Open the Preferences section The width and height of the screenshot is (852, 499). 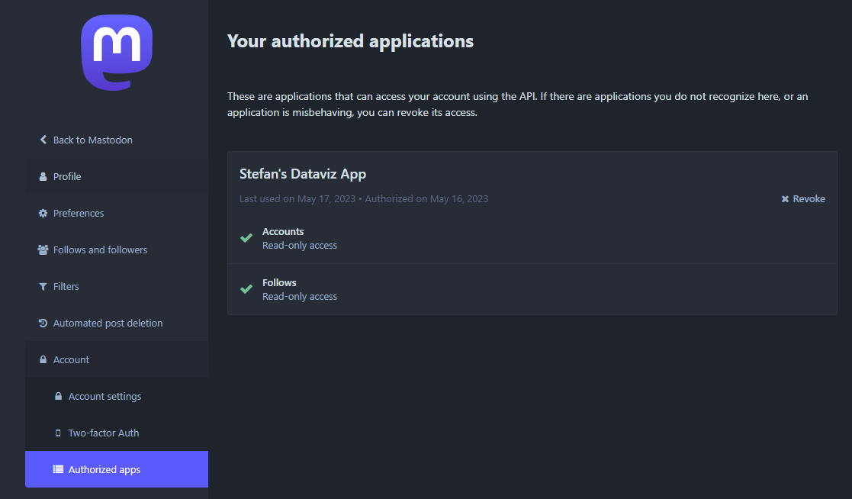click(x=117, y=213)
